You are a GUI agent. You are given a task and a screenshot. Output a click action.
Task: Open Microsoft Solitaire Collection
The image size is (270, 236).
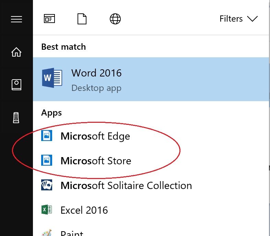coord(126,185)
